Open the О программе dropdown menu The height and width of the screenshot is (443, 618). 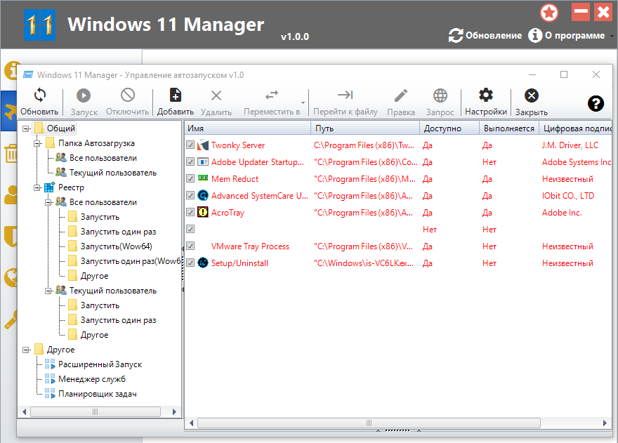click(611, 36)
